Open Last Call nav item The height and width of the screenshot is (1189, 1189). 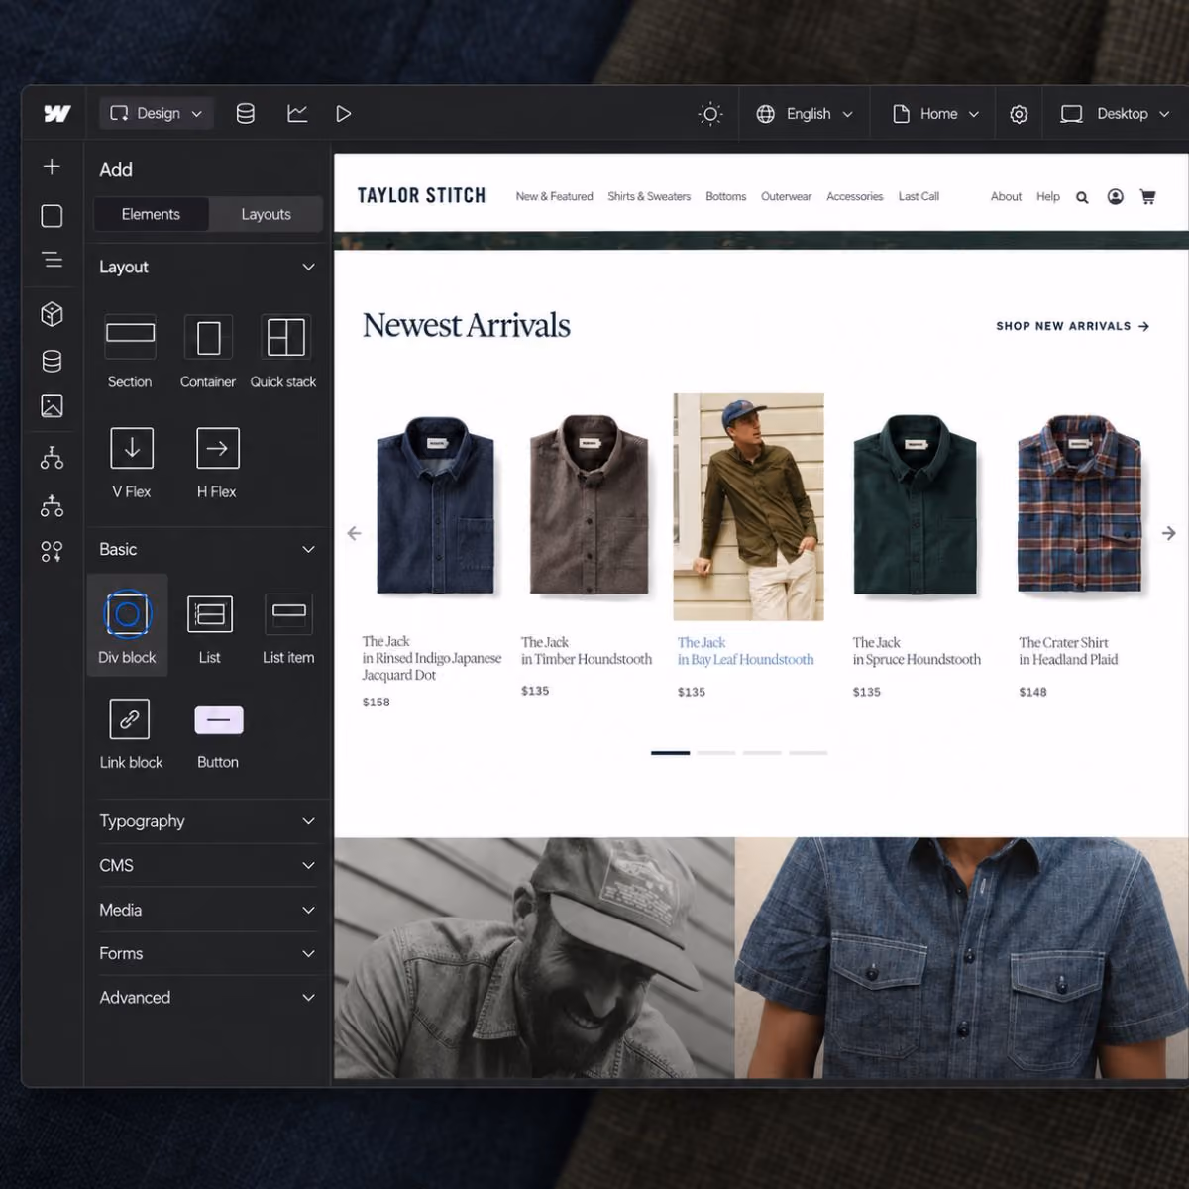click(x=919, y=196)
